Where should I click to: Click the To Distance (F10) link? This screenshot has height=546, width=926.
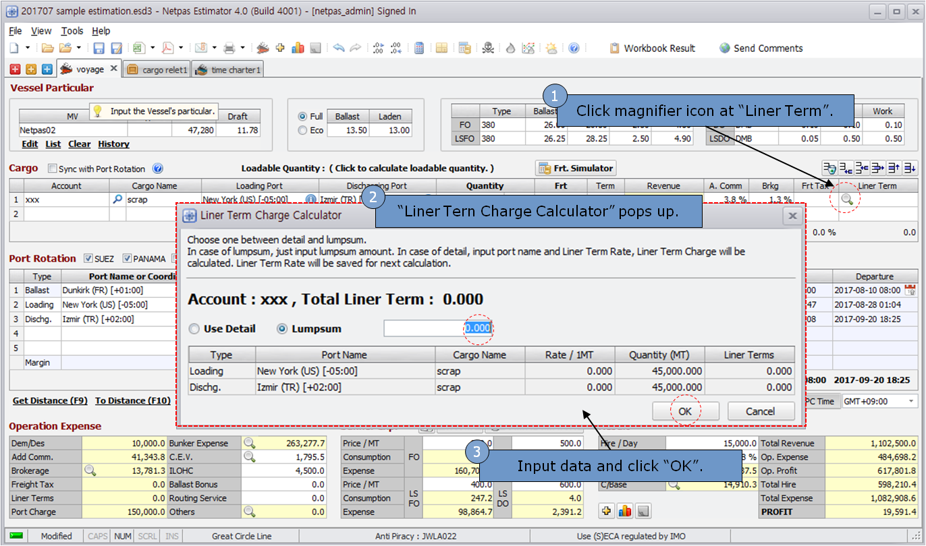pyautogui.click(x=133, y=401)
